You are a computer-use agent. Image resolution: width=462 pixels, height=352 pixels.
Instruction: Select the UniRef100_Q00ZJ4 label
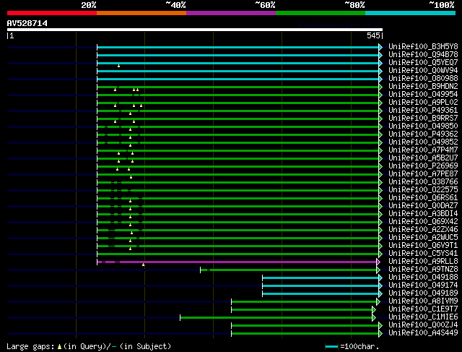coord(423,325)
